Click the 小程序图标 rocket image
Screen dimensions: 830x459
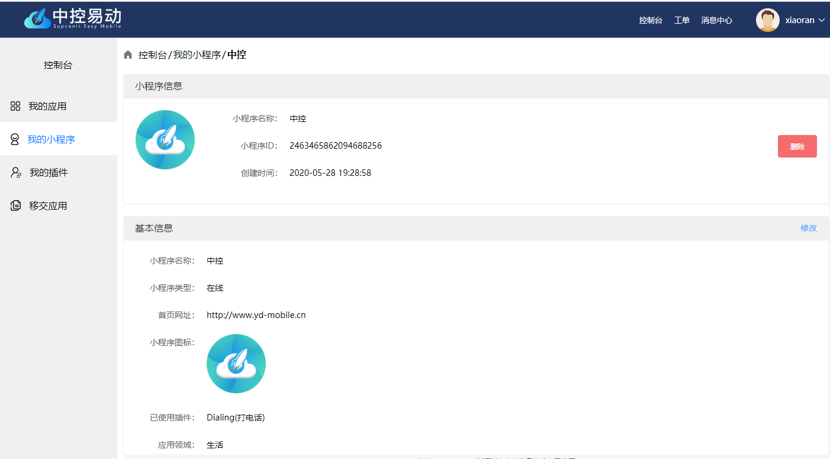point(236,364)
